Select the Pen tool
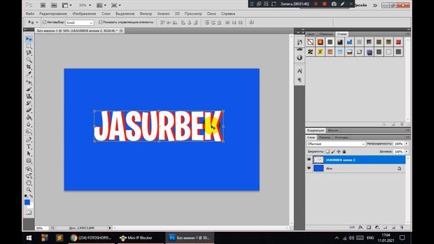This screenshot has height=244, width=434. (28, 140)
